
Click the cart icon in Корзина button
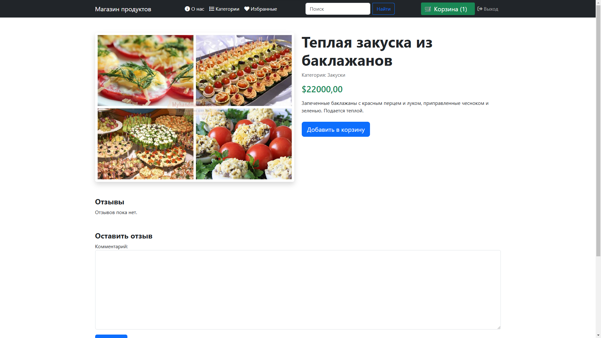(428, 9)
